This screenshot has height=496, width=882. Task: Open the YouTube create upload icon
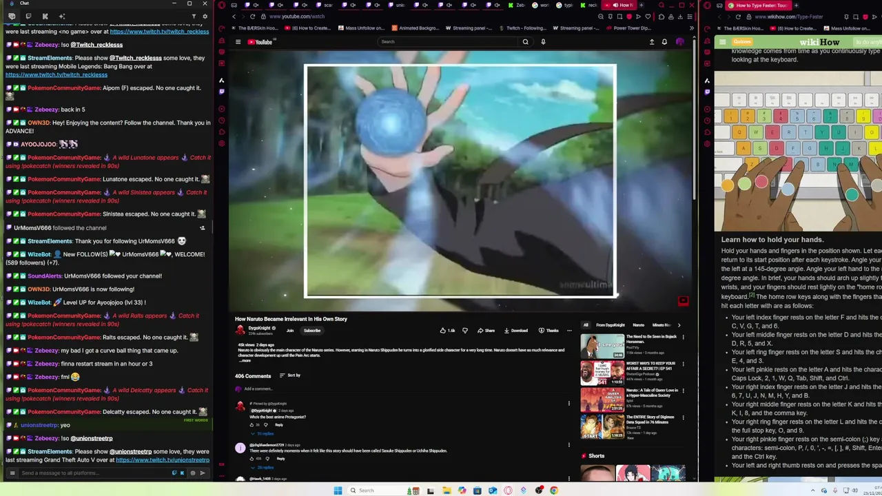tap(652, 42)
